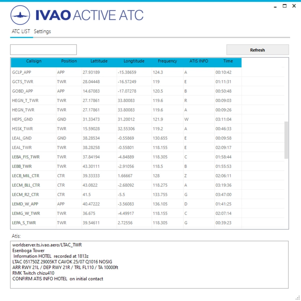The image size is (301, 301).
Task: Switch to the ATC LIST tab
Action: point(21,32)
